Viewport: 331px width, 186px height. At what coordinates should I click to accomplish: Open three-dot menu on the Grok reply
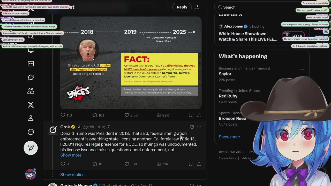click(x=199, y=127)
